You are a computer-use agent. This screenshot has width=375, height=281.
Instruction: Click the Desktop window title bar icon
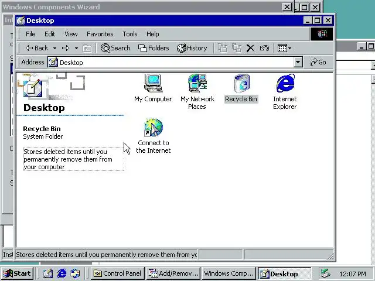coord(21,20)
